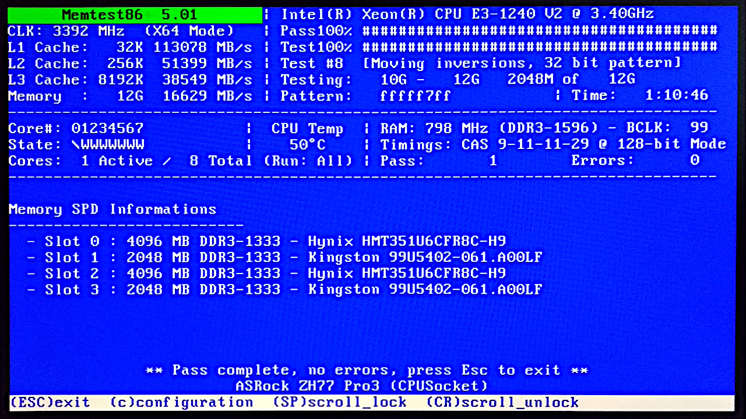Click the Pass complete, no errors message
Image resolution: width=746 pixels, height=419 pixels.
point(367,370)
